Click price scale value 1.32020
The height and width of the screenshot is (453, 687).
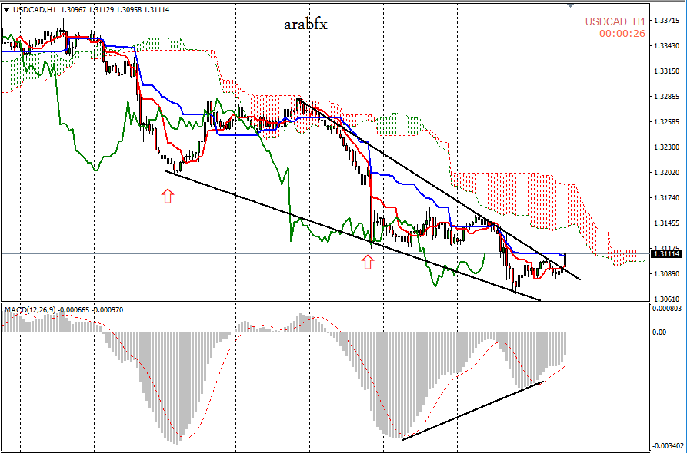(666, 172)
